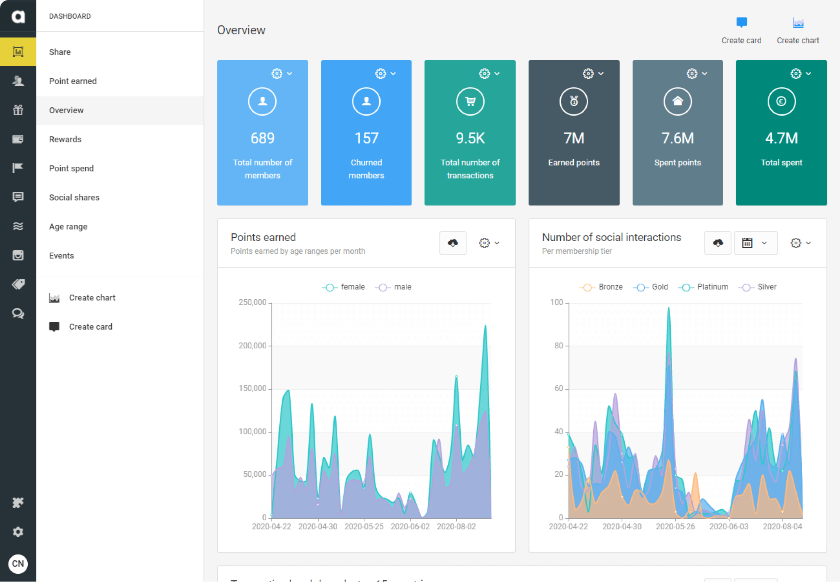Select Social shares in dashboard menu
840x582 pixels.
coord(74,197)
